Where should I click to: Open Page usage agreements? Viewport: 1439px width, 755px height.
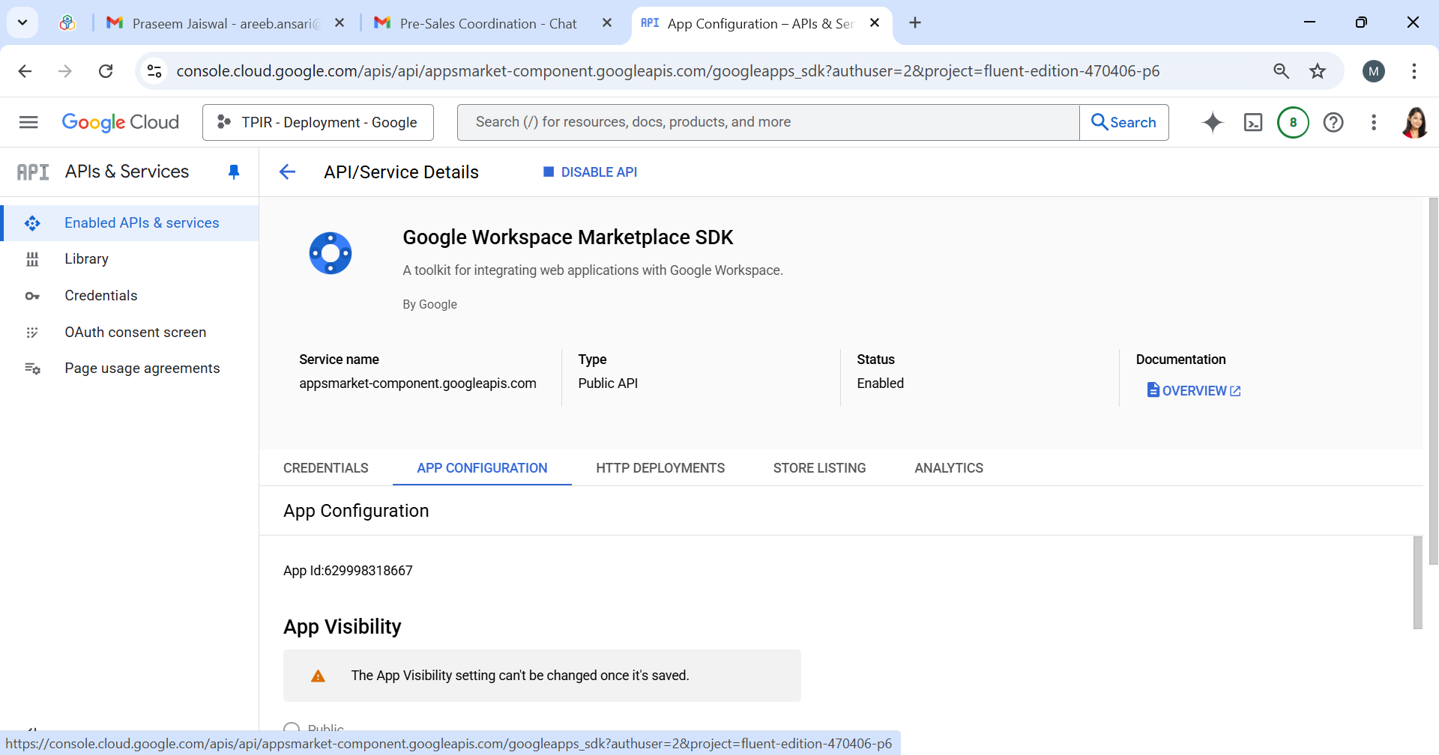click(142, 369)
